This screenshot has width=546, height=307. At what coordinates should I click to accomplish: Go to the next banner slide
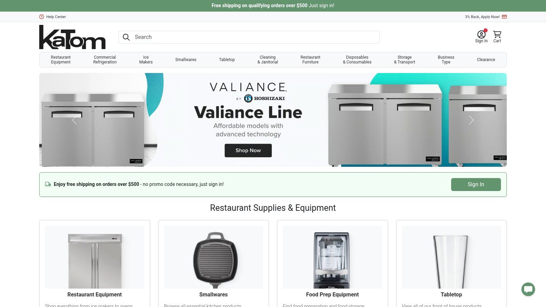[x=471, y=120]
